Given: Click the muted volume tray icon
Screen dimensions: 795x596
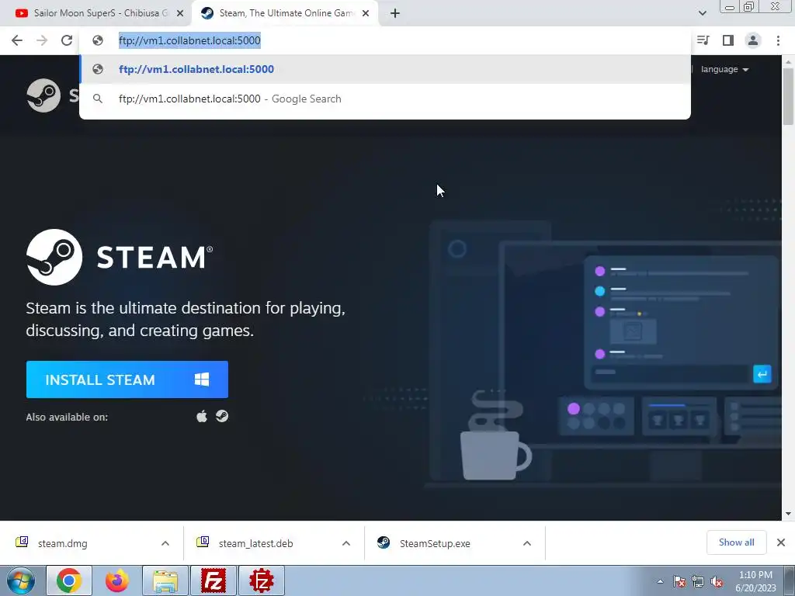Looking at the screenshot, I should 717,581.
